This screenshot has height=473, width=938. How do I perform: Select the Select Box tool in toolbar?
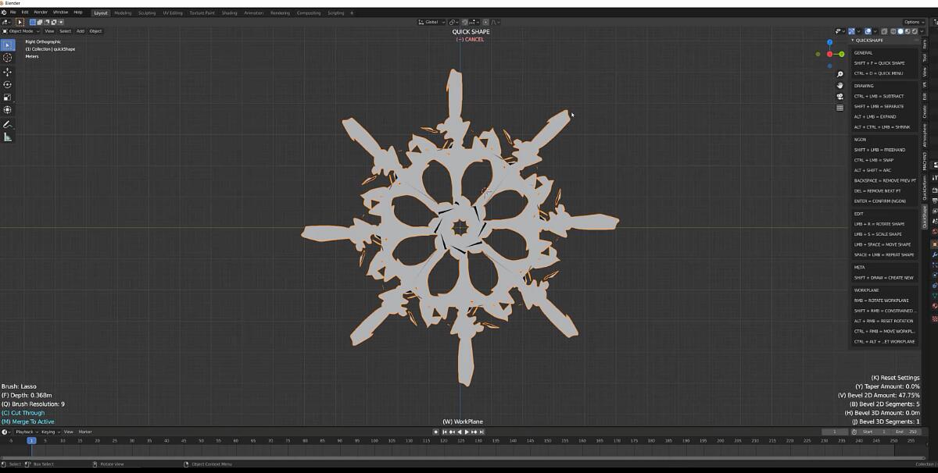8,44
